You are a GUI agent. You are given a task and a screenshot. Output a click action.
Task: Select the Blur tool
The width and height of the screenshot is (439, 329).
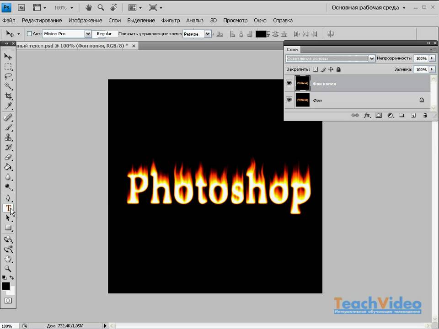point(8,177)
